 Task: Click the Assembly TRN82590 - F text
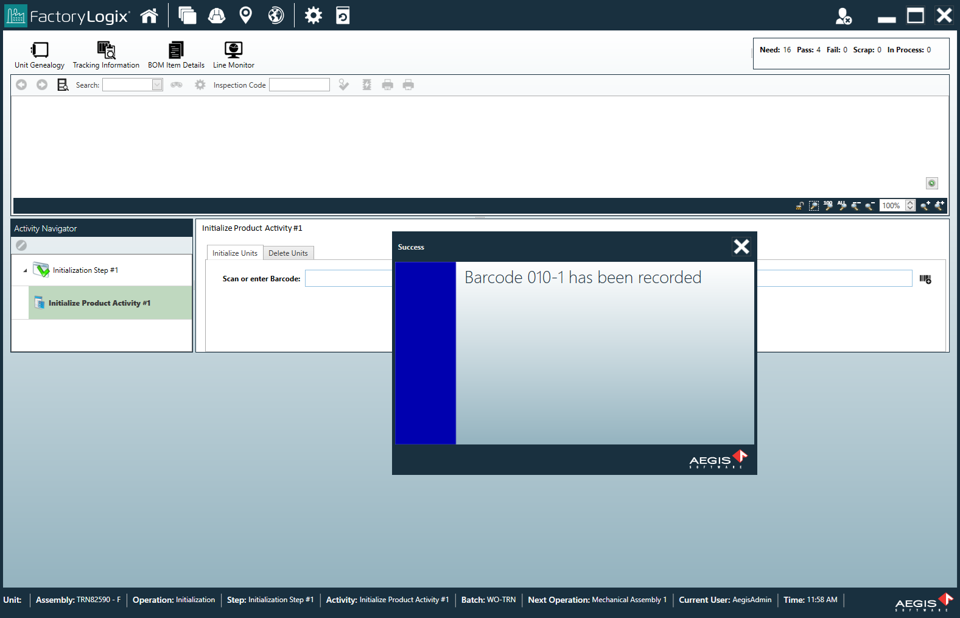pyautogui.click(x=78, y=600)
